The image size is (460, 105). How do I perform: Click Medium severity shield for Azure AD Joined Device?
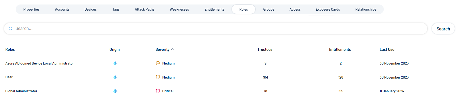click(158, 63)
